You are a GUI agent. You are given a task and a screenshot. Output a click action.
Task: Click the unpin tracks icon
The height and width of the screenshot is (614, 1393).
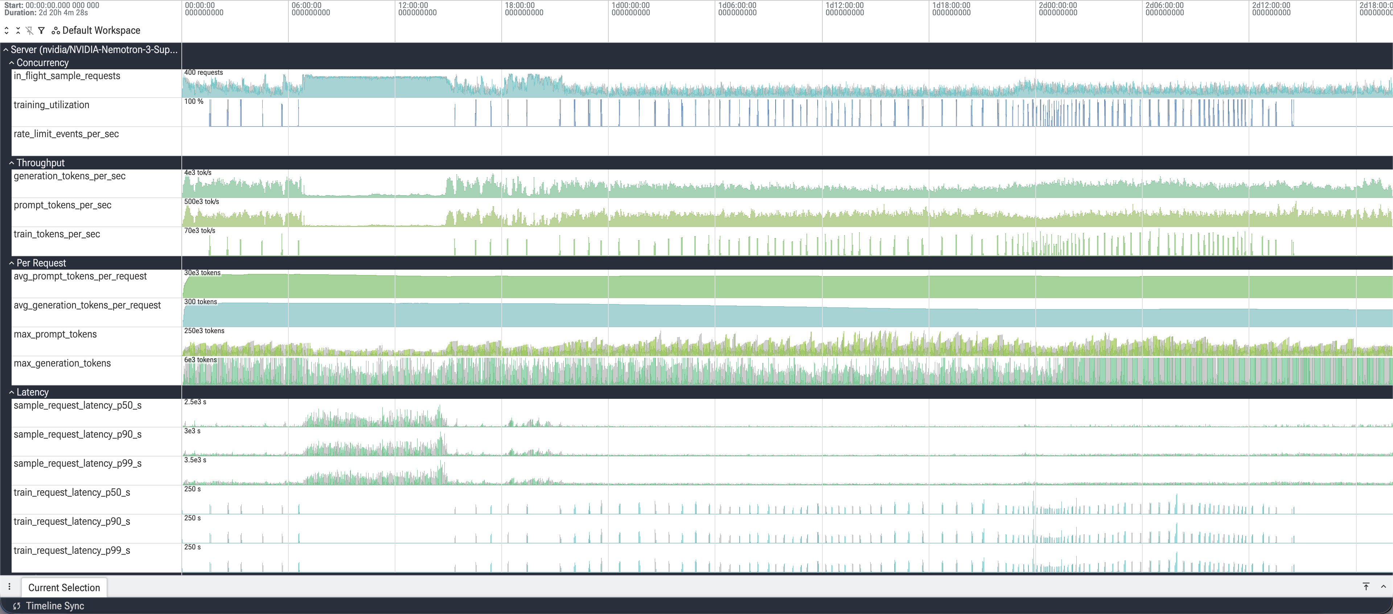(29, 31)
